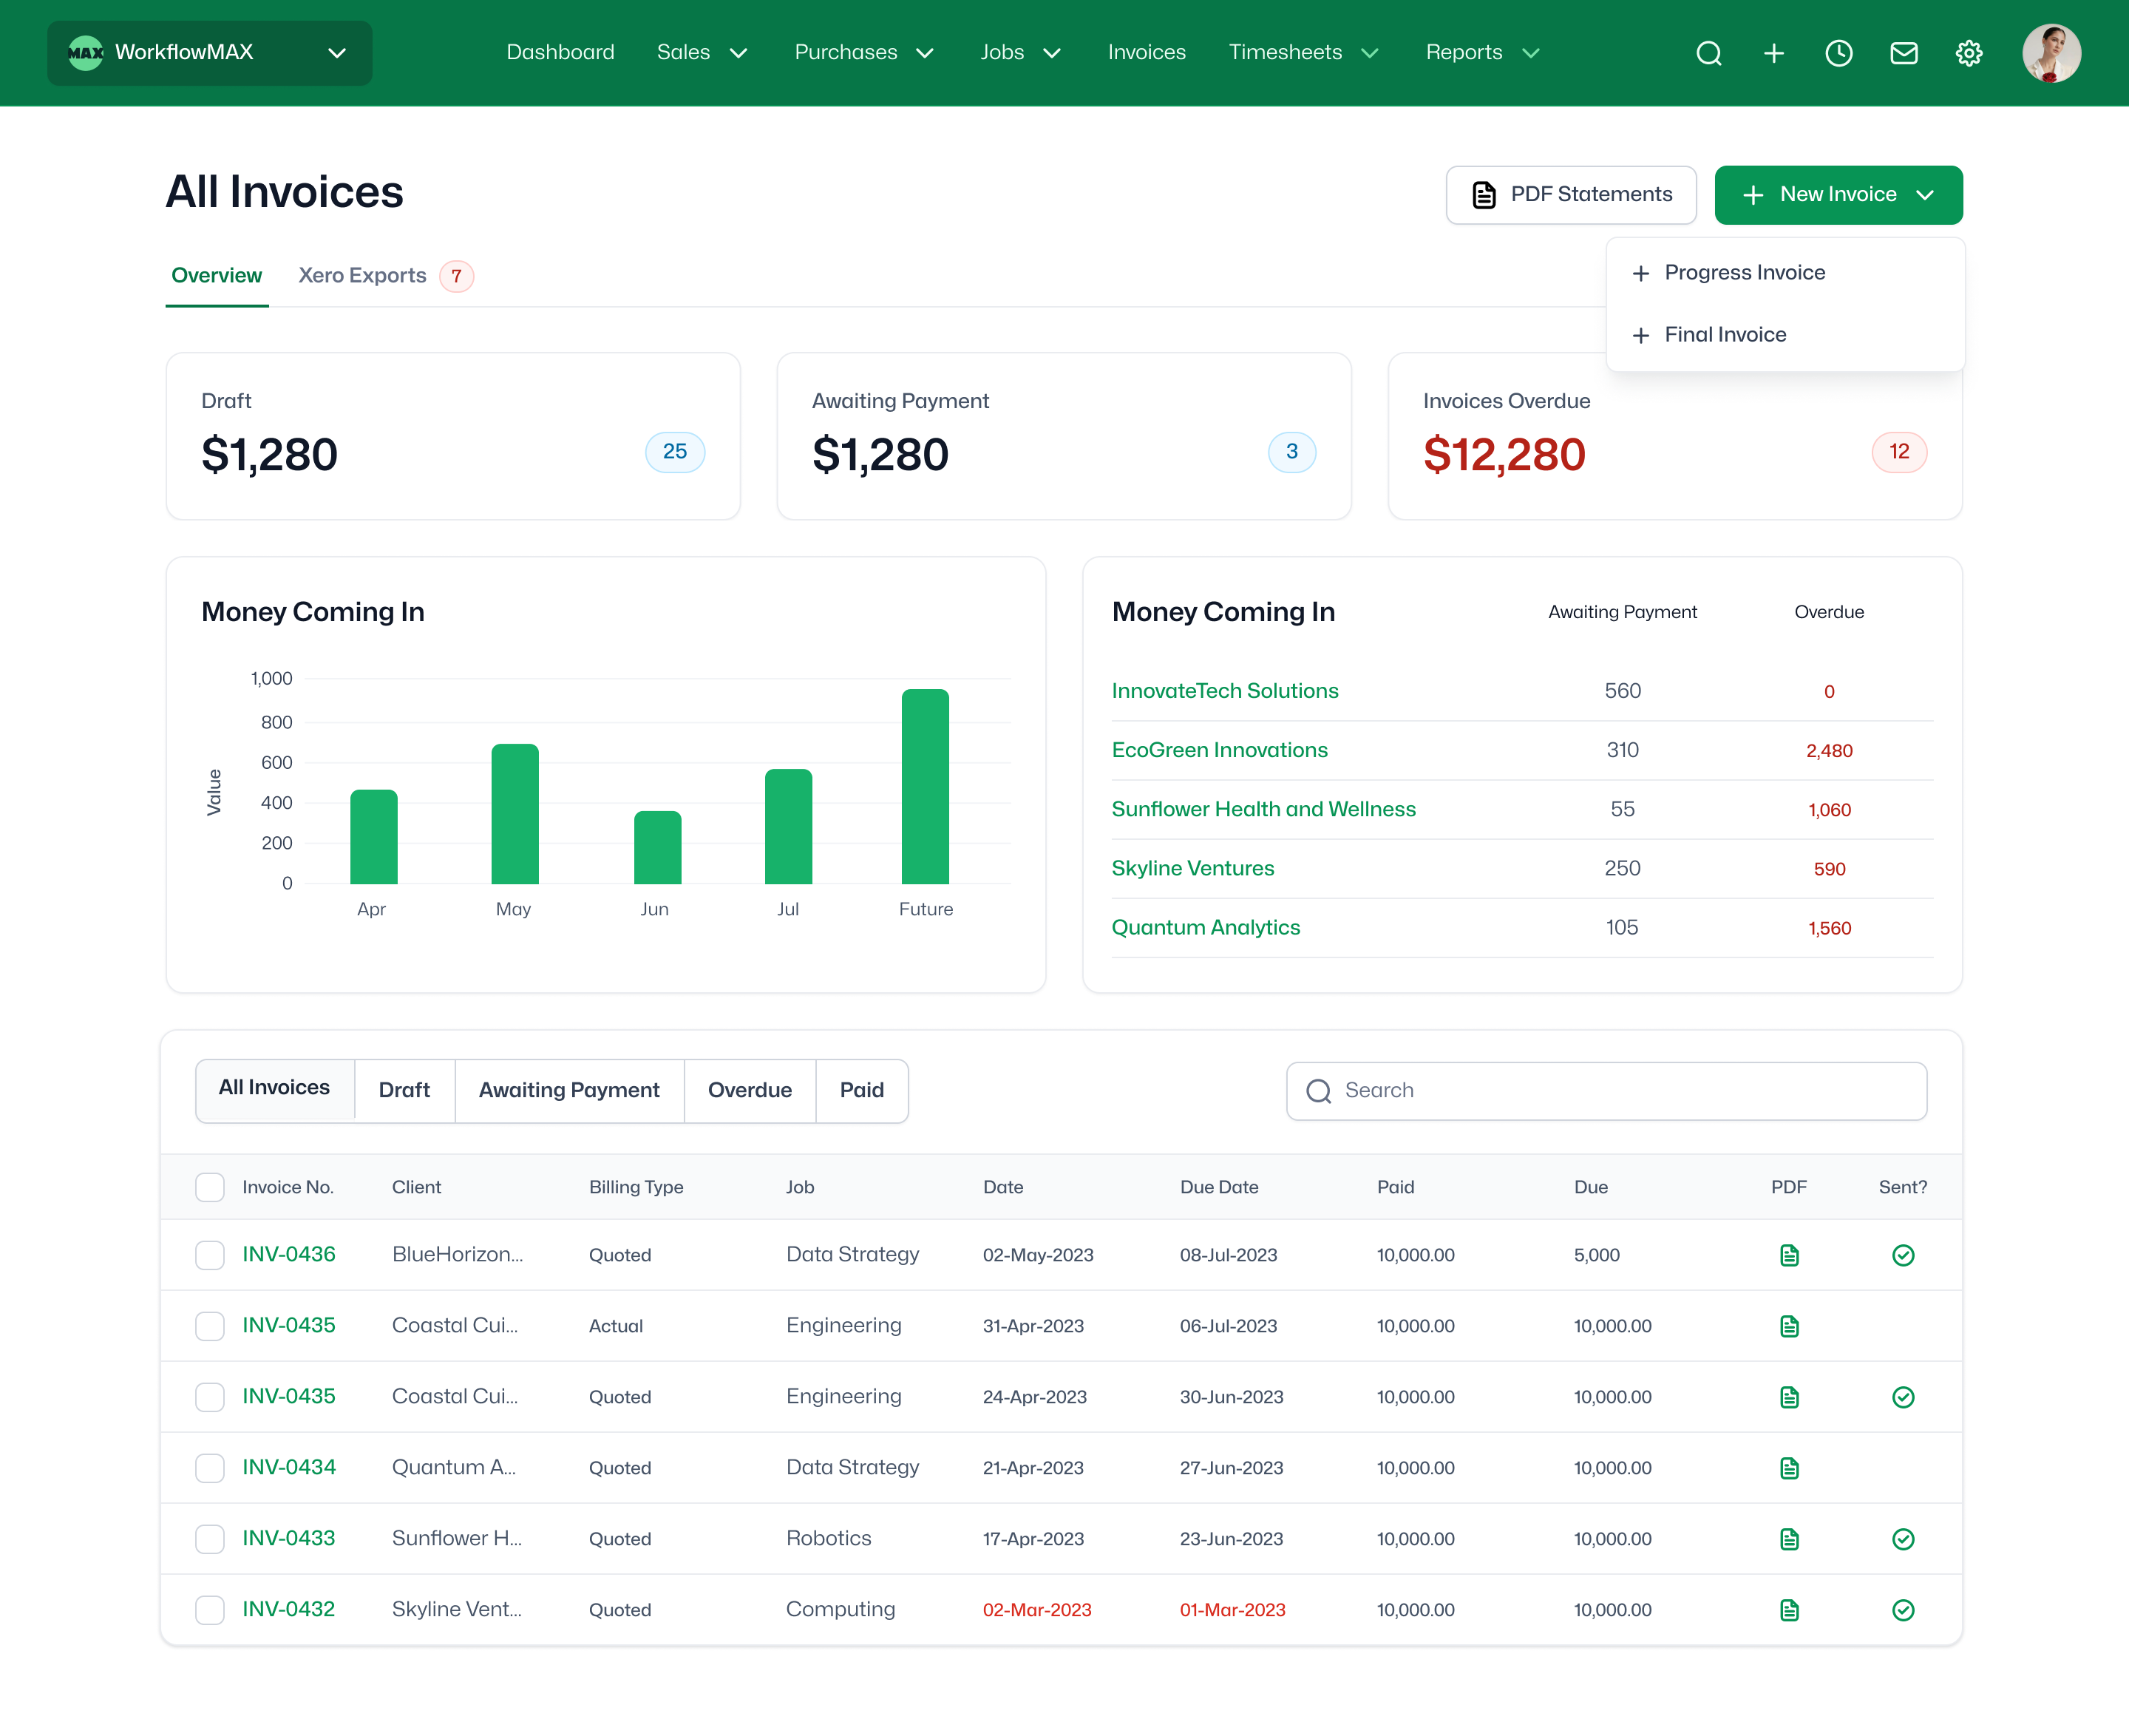This screenshot has height=1736, width=2129.
Task: Open PDF document icon for INV-0436
Action: coord(1789,1255)
